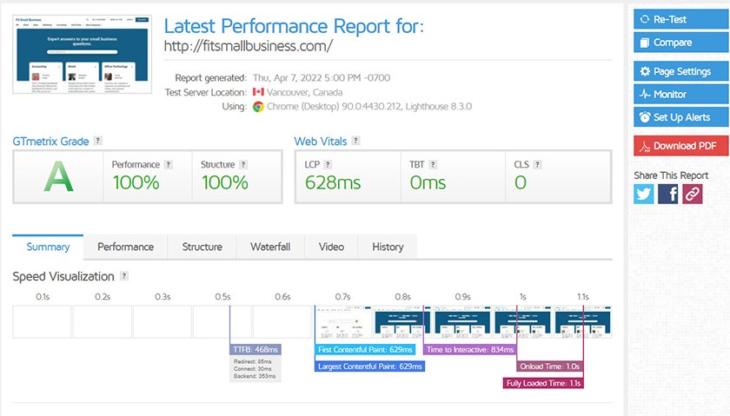This screenshot has height=416, width=730.
Task: Click the Performance score help icon
Action: 169,164
